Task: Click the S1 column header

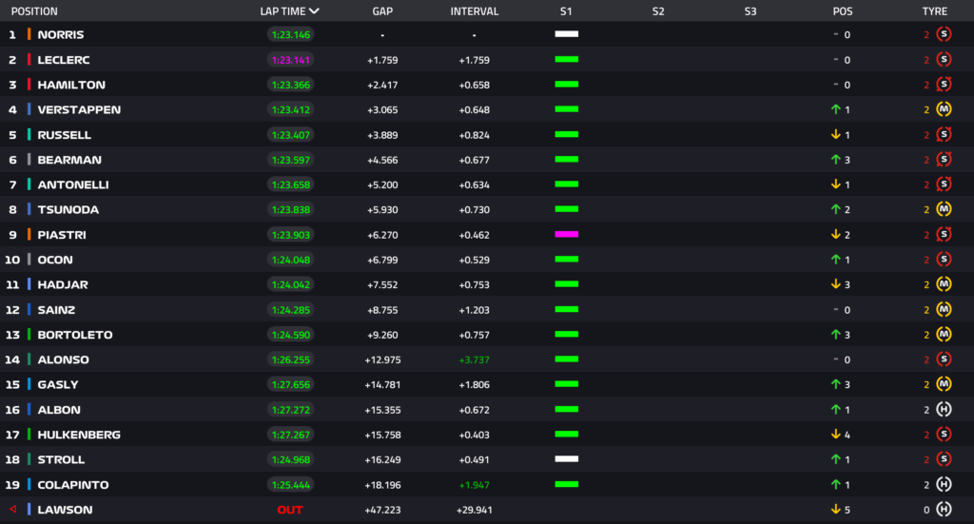Action: point(566,11)
